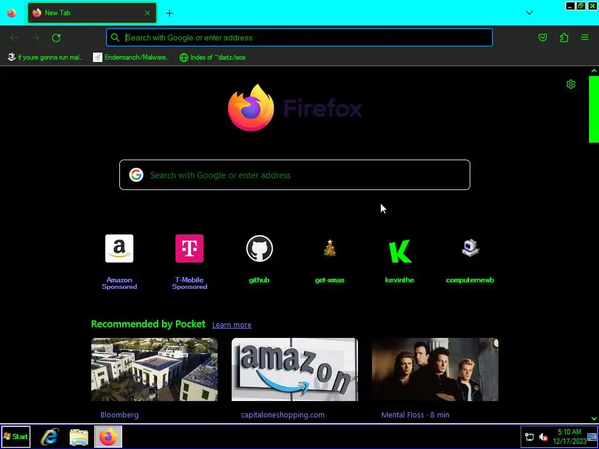Open the 'Index of ~dartz/isos' bookmark
Screen dimensions: 599x449
pos(212,57)
